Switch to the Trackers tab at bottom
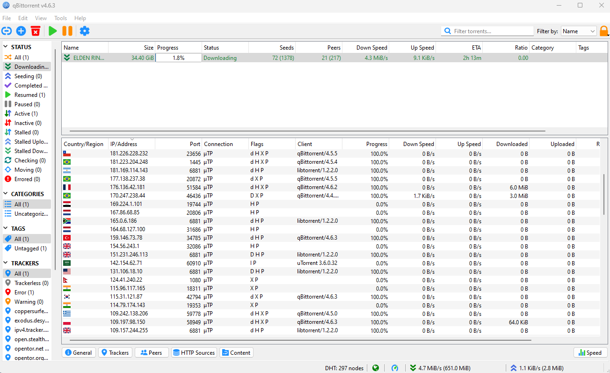 (115, 353)
